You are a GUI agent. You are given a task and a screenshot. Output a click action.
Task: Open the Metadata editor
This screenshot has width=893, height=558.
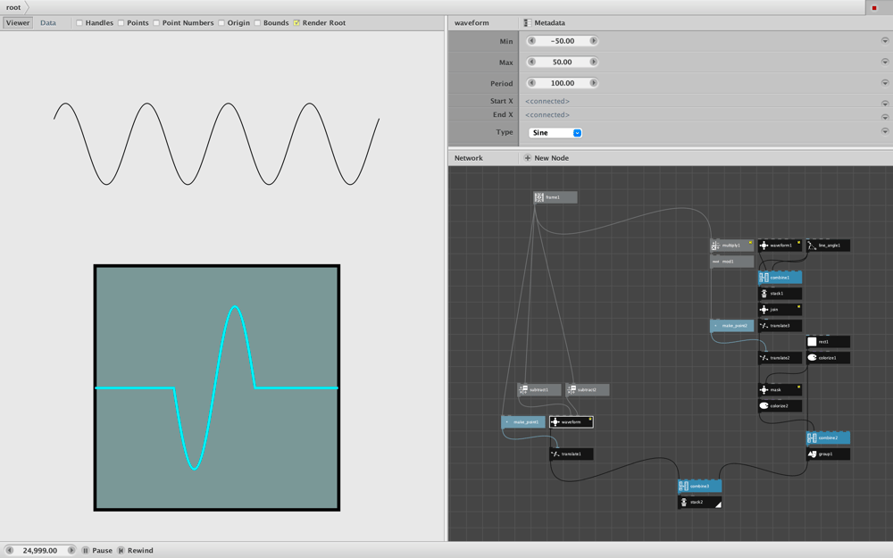tap(544, 23)
